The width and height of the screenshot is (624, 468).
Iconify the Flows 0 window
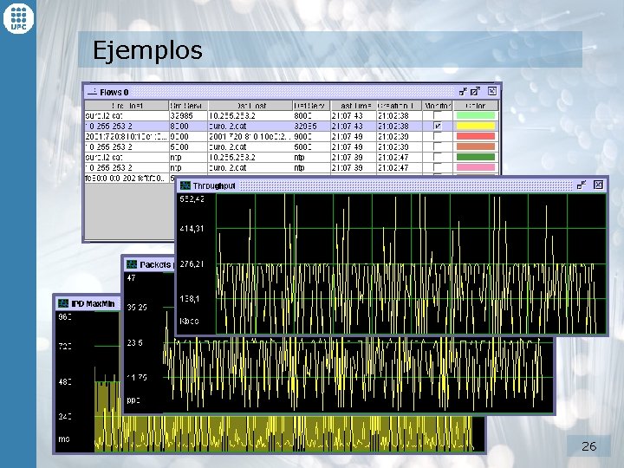coord(463,92)
